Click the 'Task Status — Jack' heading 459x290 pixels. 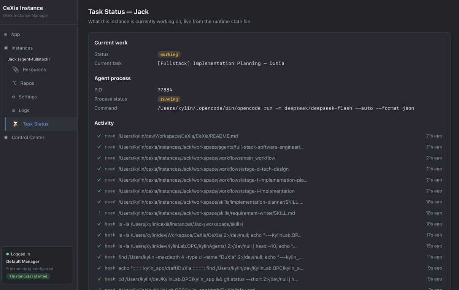point(118,12)
